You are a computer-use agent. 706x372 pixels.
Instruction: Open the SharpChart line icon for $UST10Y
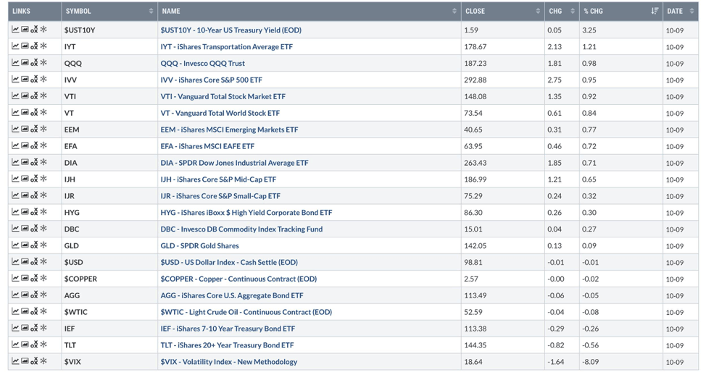pyautogui.click(x=15, y=29)
